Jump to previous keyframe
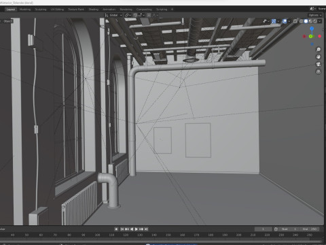The height and width of the screenshot is (245, 326). point(127,229)
